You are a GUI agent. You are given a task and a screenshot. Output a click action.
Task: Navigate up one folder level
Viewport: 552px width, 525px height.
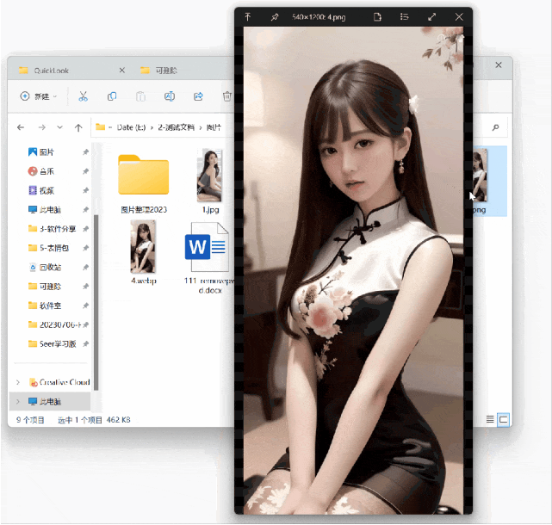[78, 127]
